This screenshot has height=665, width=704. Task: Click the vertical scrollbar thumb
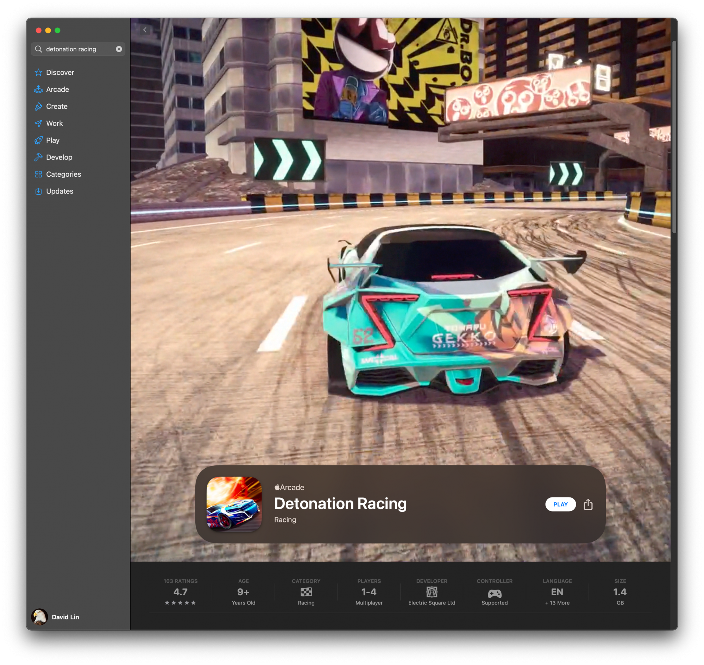tap(674, 137)
